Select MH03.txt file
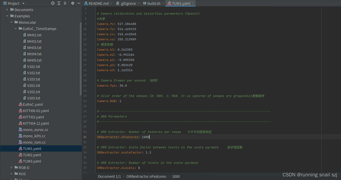Image resolution: width=341 pixels, height=180 pixels. click(34, 48)
